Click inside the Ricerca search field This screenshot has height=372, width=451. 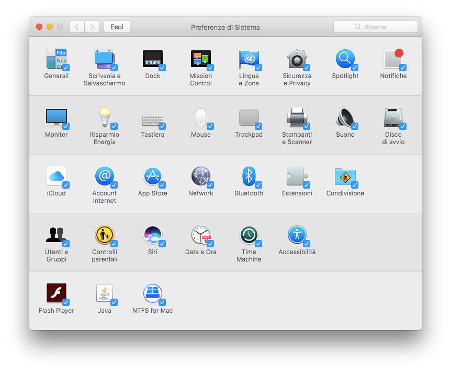click(375, 27)
